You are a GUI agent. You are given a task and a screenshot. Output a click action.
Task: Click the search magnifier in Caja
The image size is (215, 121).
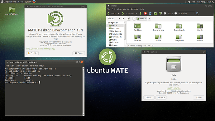[x=197, y=13]
